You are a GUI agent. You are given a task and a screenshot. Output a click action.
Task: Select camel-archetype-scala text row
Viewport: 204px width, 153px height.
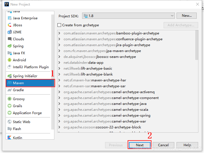(106, 109)
